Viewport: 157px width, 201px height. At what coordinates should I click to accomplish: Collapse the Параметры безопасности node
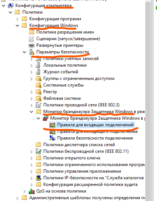(24, 52)
